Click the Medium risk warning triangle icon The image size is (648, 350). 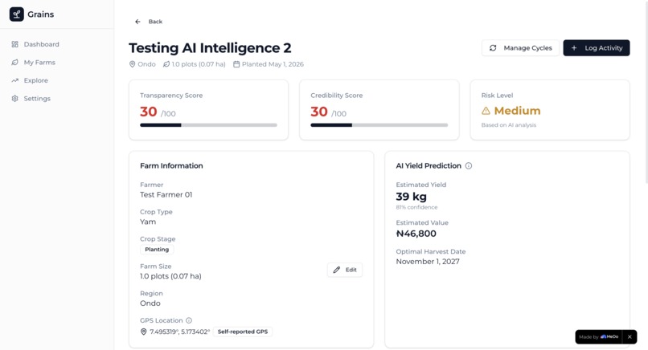coord(486,111)
